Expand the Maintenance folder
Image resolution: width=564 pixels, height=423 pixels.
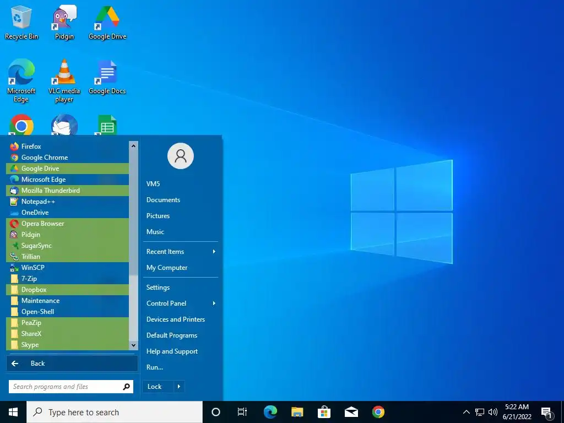[67, 301]
